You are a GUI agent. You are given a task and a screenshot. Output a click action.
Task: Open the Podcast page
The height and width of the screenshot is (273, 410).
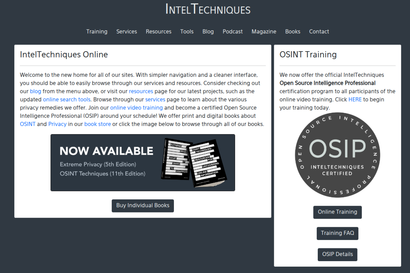click(x=233, y=31)
